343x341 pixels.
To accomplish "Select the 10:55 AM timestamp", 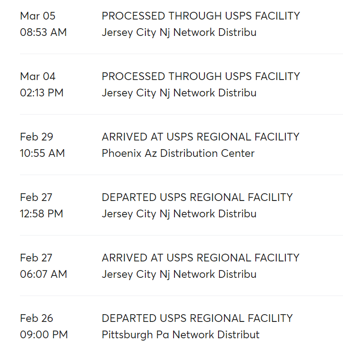I will tap(42, 154).
